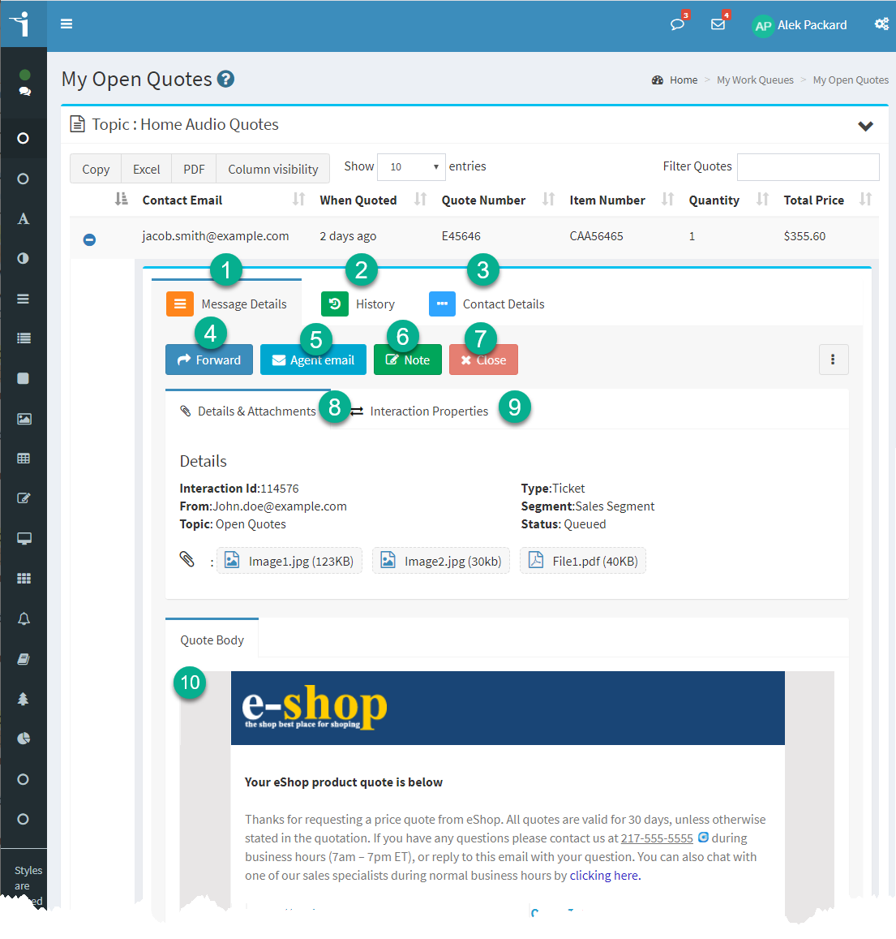896x939 pixels.
Task: Open the email inbox icon with badge 4
Action: point(718,24)
